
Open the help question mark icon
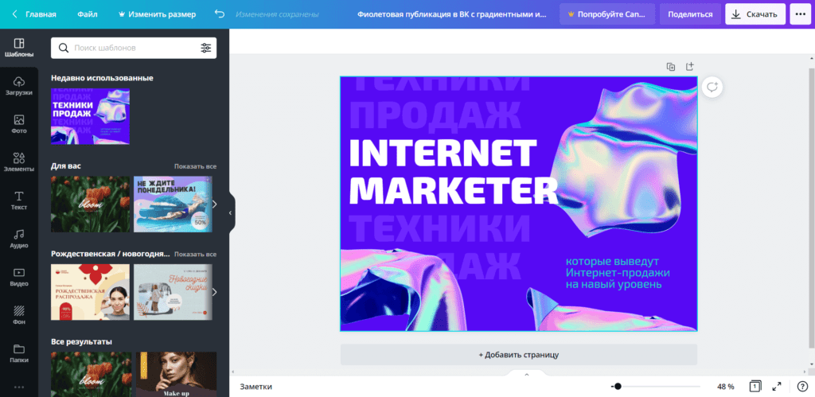[x=802, y=386]
